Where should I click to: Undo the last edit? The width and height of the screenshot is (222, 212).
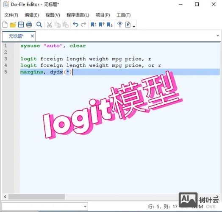[x=75, y=25]
